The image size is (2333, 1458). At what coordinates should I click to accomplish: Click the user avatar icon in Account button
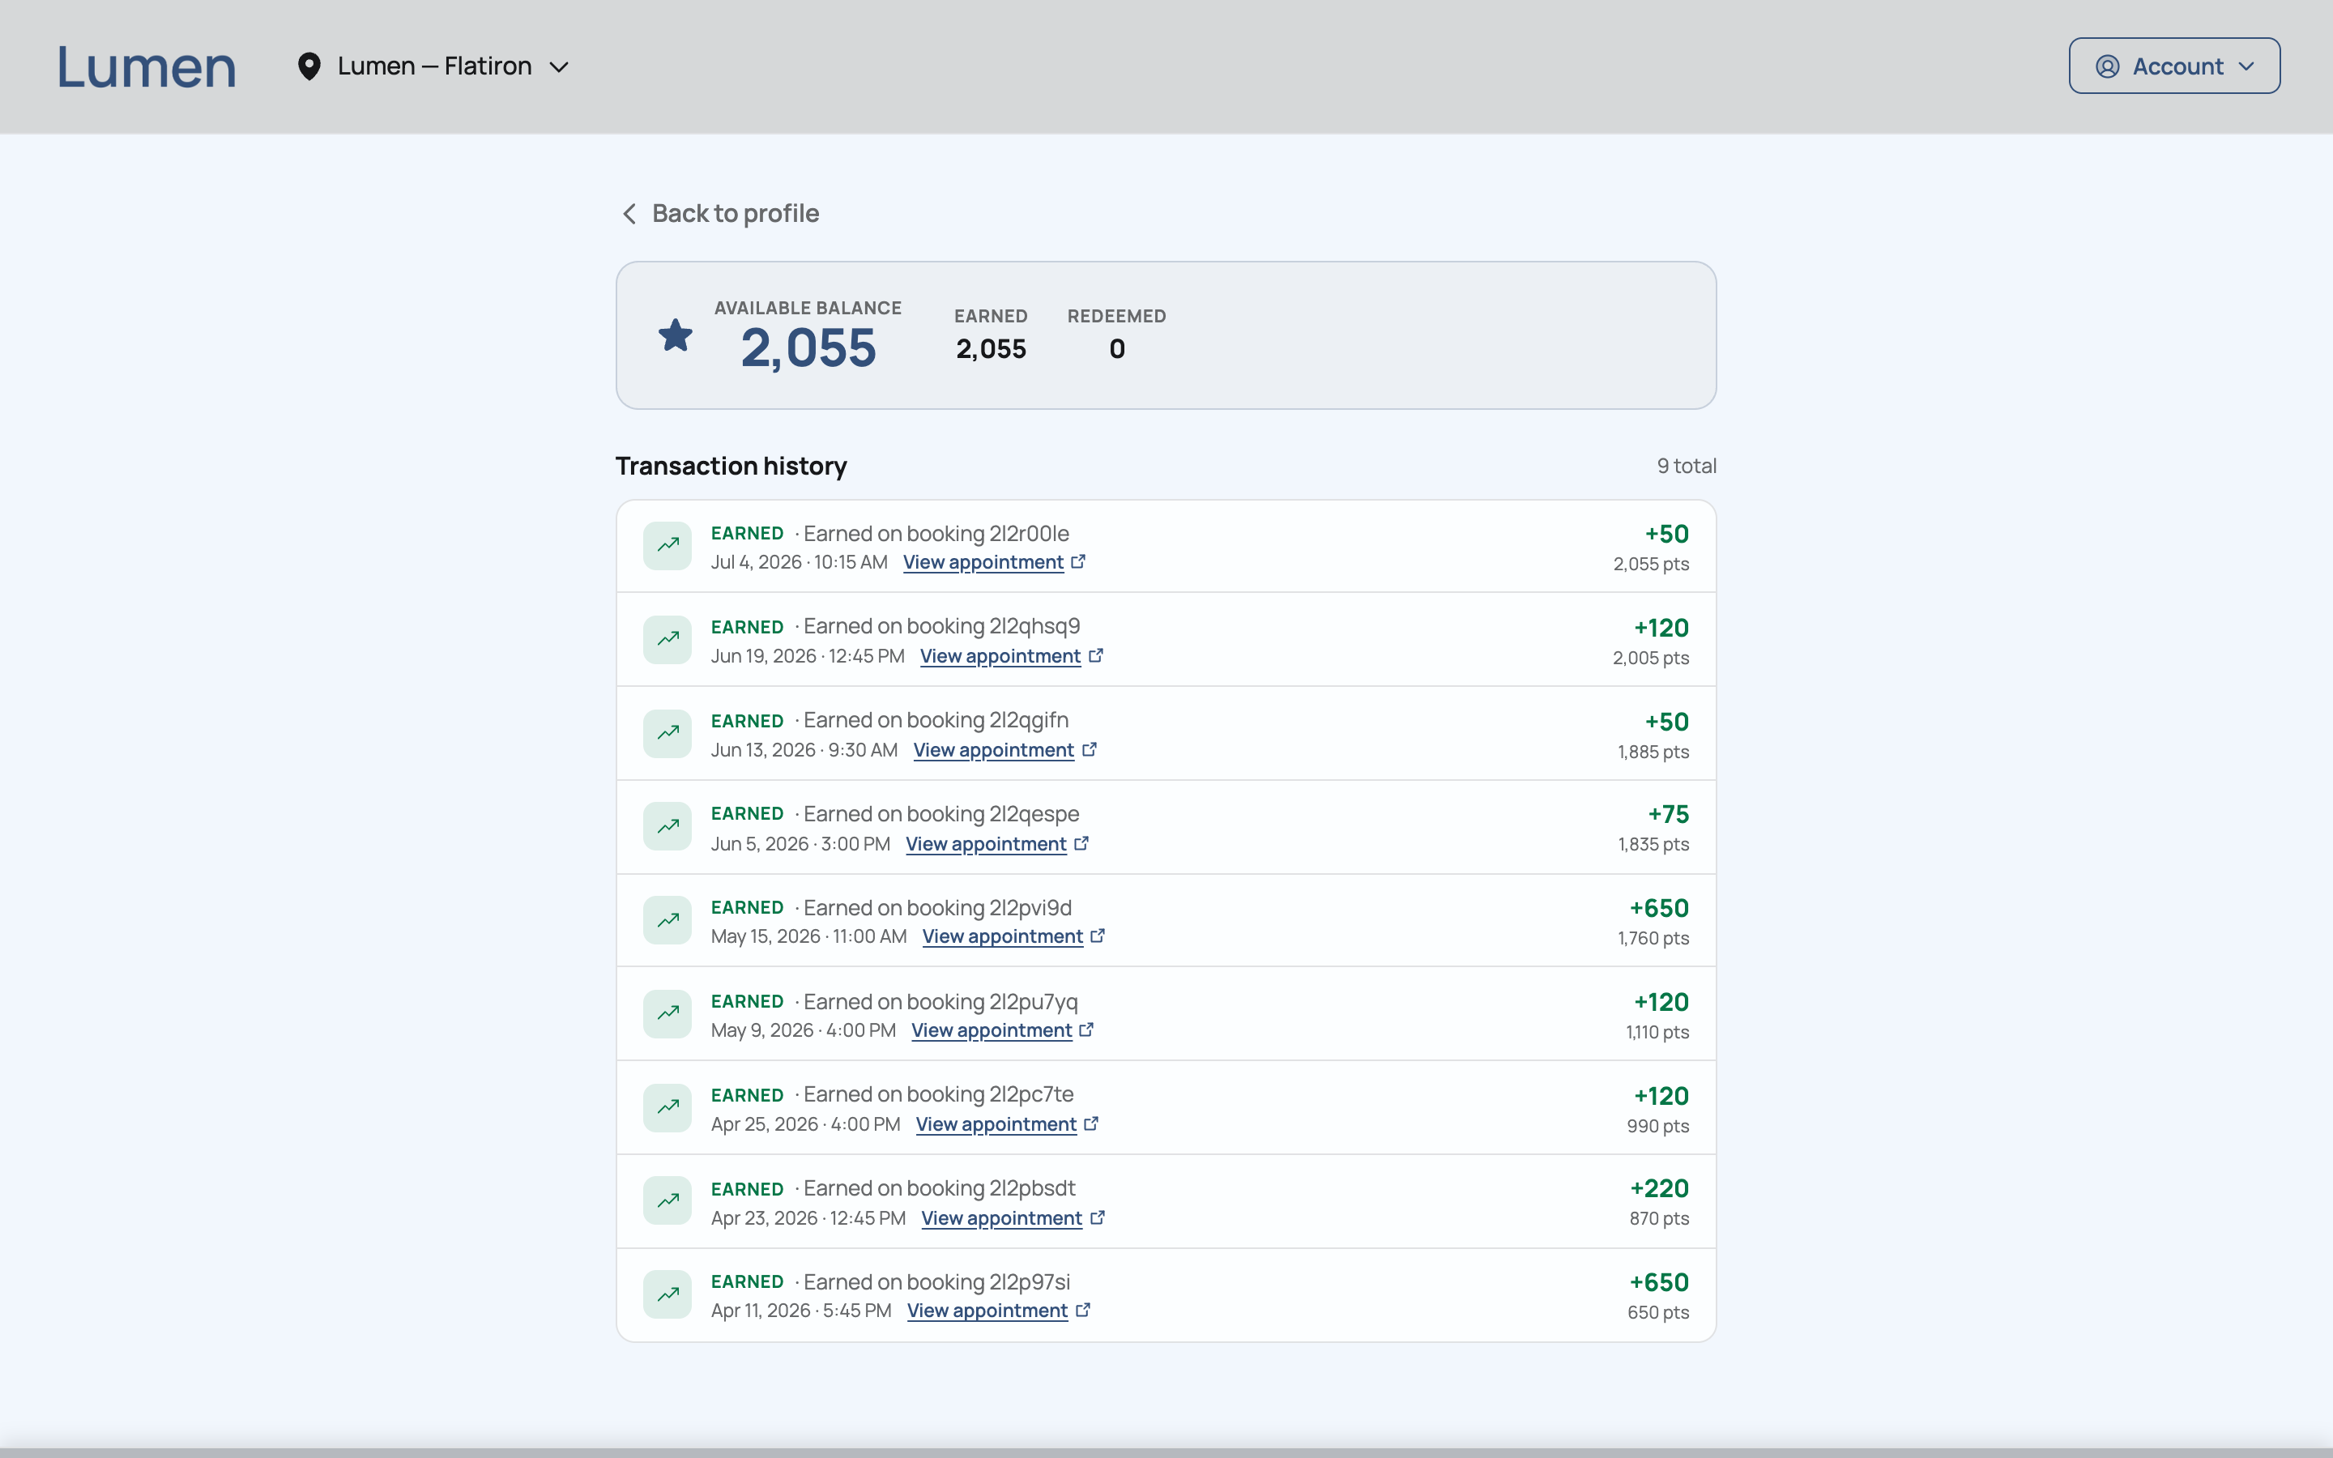pos(2108,66)
